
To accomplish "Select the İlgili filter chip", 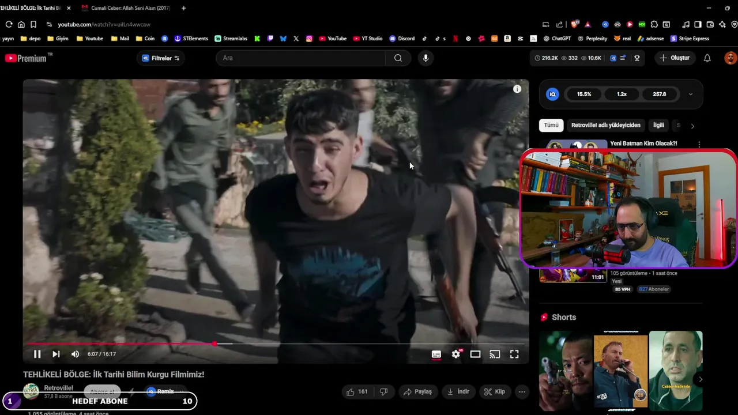I will pyautogui.click(x=658, y=125).
